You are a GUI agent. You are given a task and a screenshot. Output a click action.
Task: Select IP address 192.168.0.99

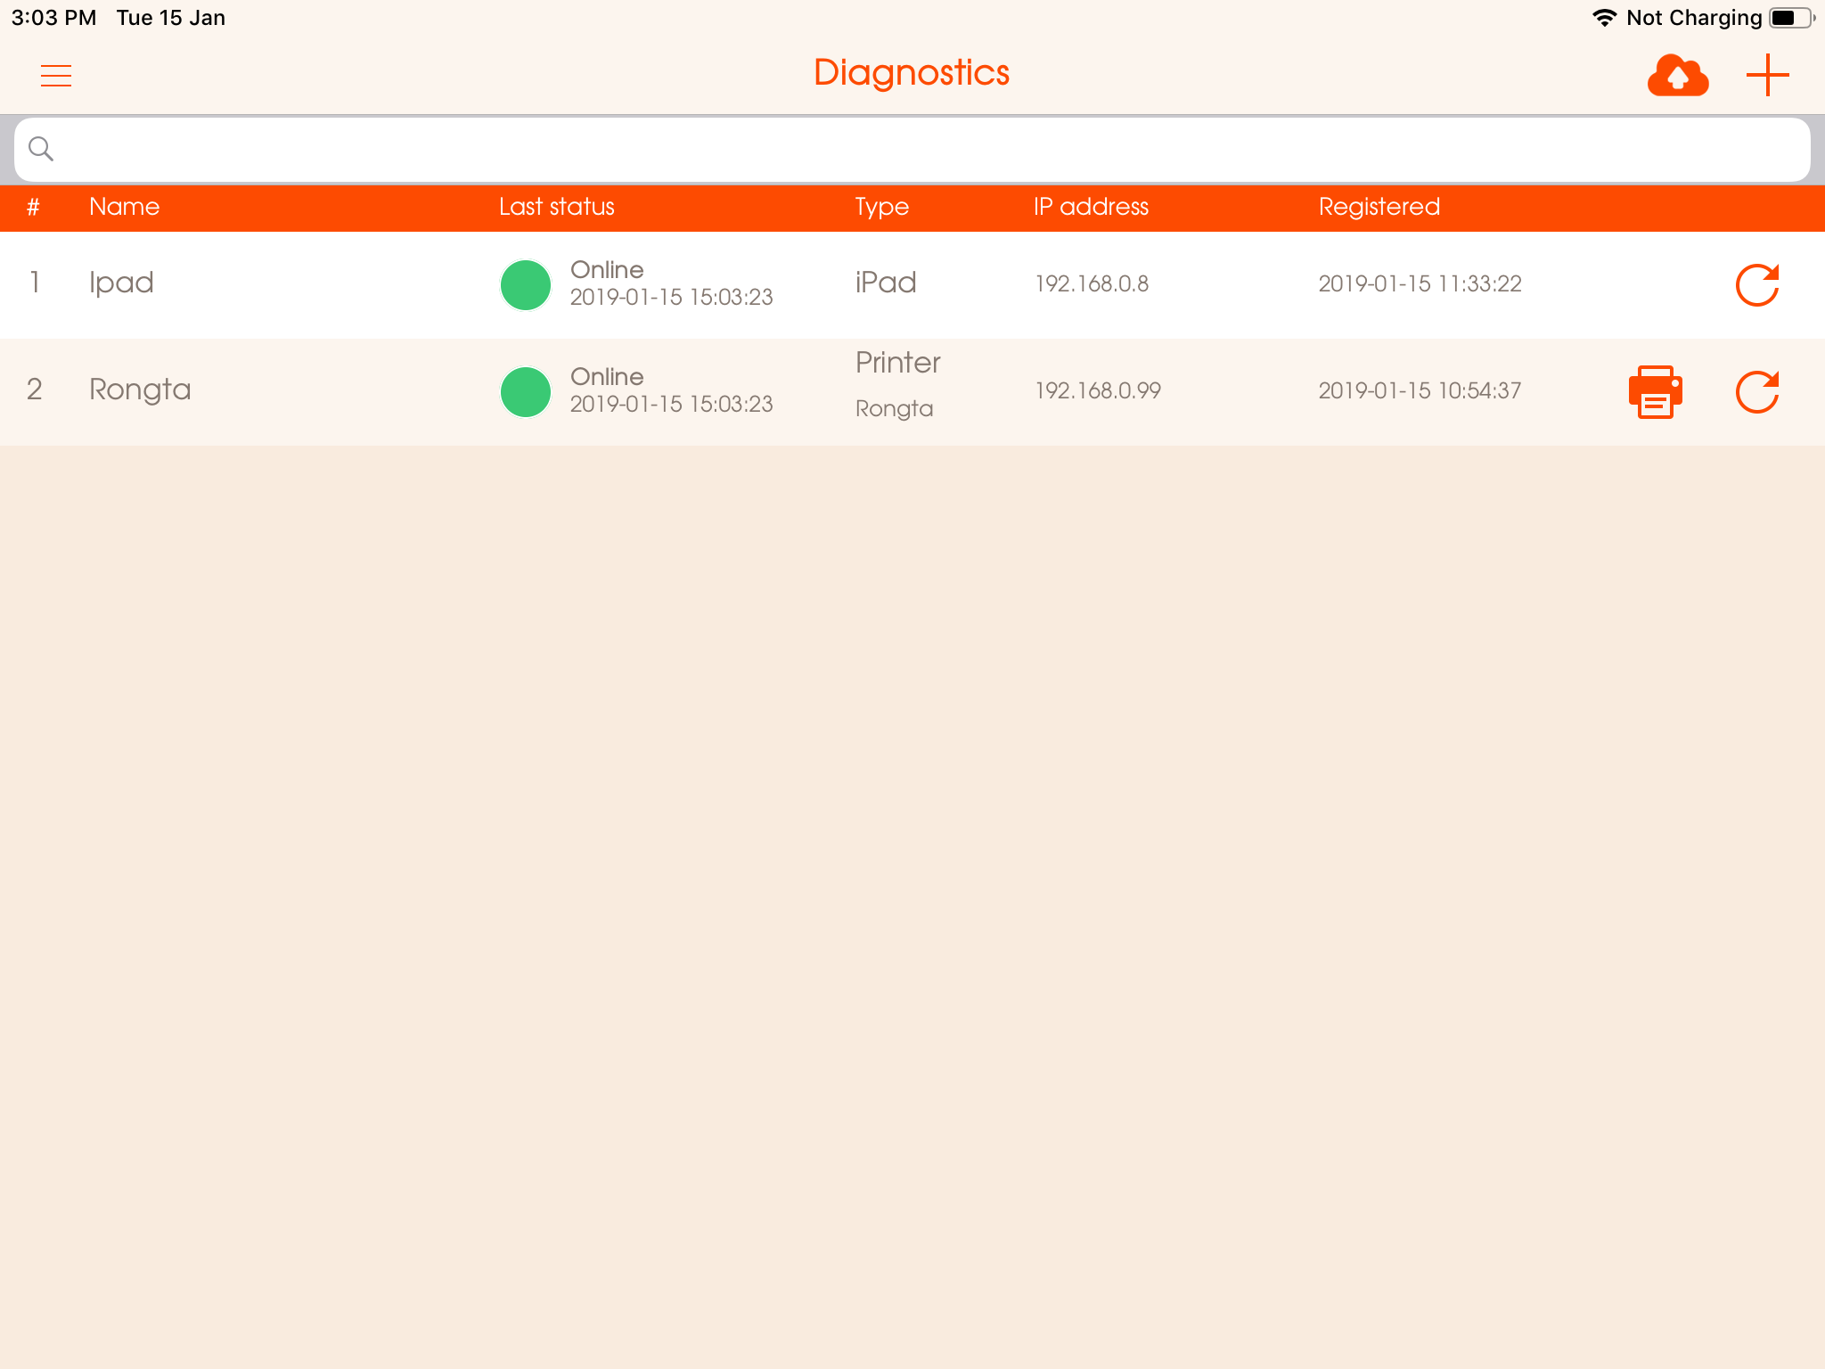coord(1098,390)
